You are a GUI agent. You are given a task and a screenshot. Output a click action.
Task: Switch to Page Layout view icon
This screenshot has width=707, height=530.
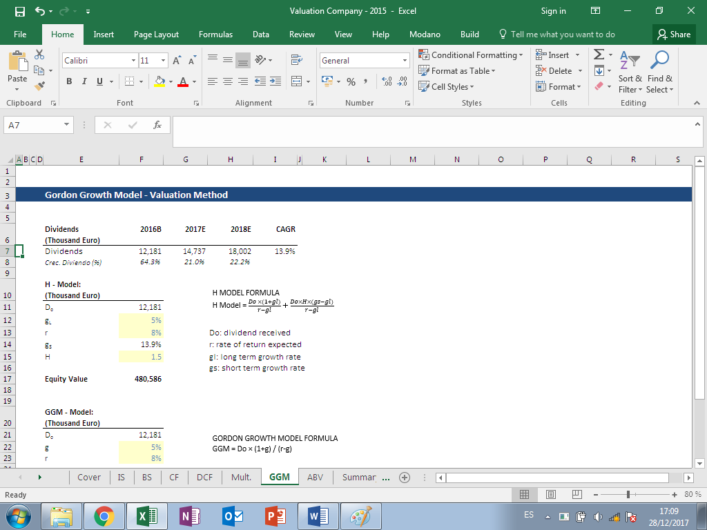click(x=550, y=494)
